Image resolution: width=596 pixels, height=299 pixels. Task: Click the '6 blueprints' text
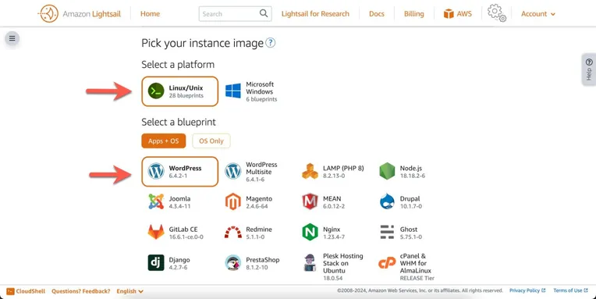[x=261, y=99]
